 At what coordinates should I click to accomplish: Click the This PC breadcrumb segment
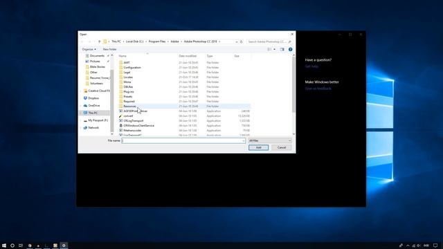pos(116,41)
